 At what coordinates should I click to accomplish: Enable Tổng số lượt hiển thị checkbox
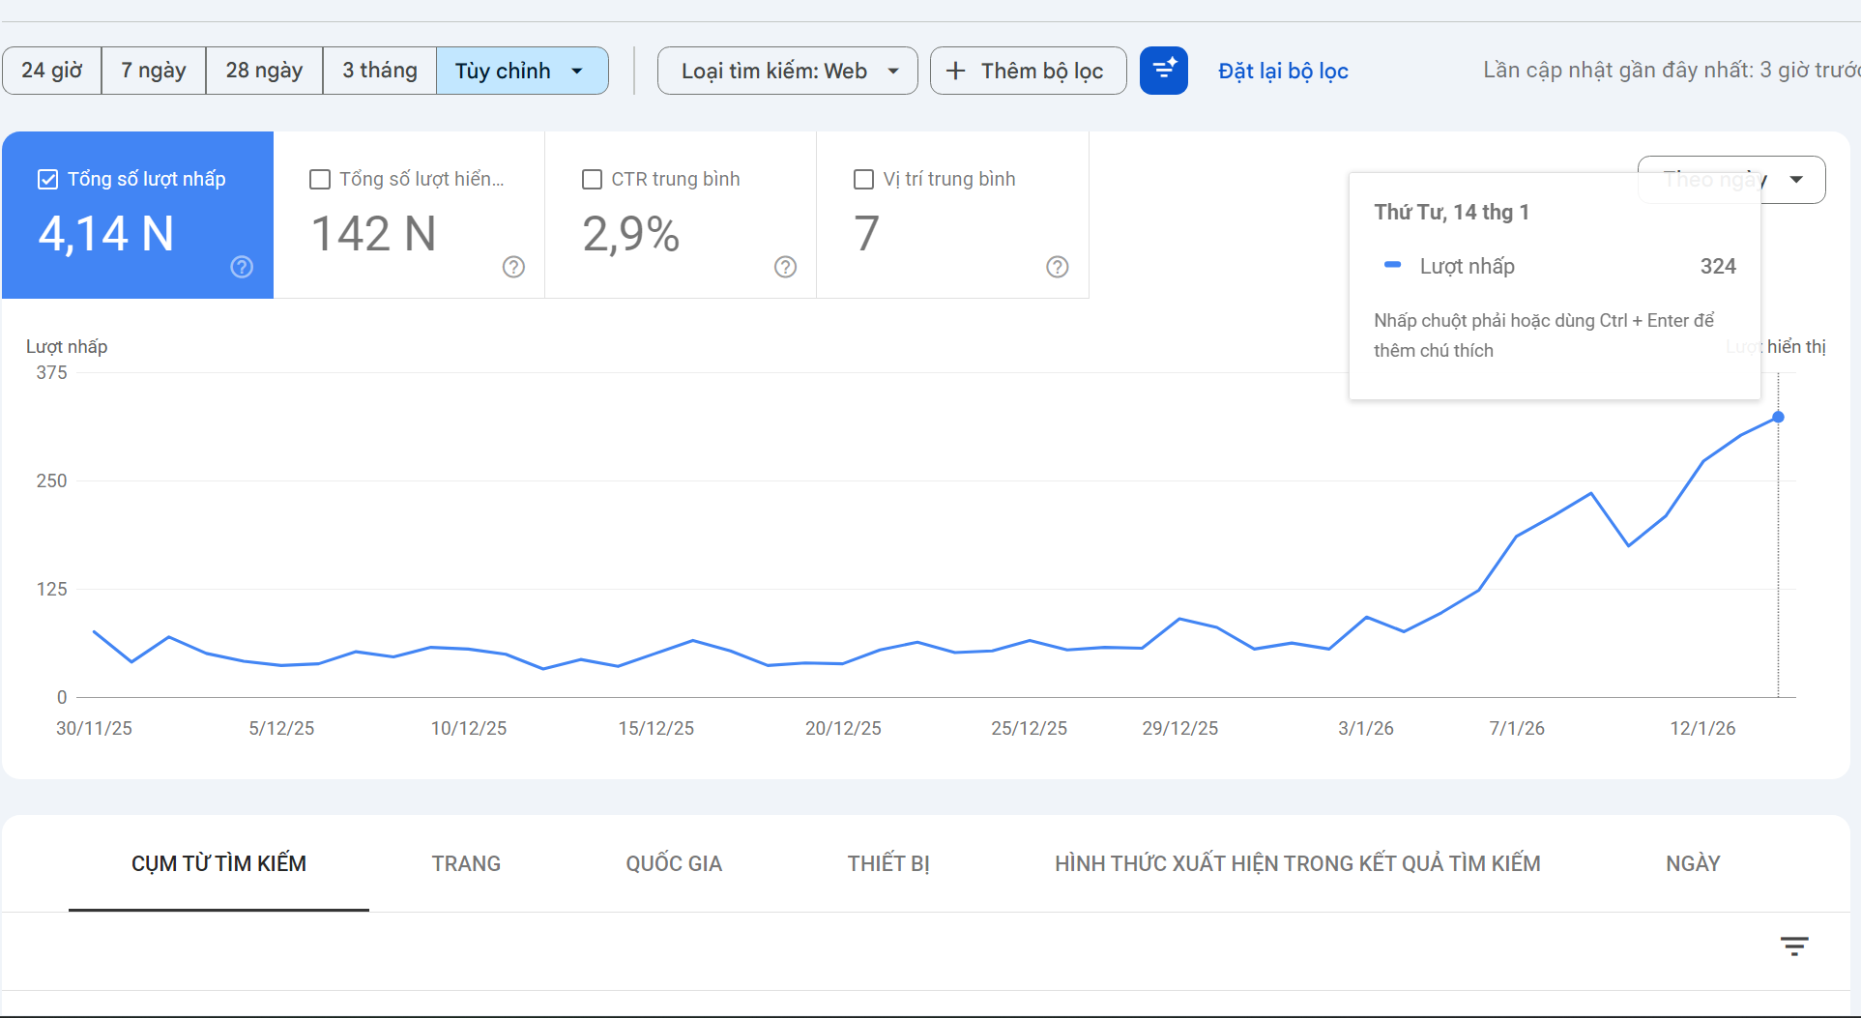[x=320, y=180]
